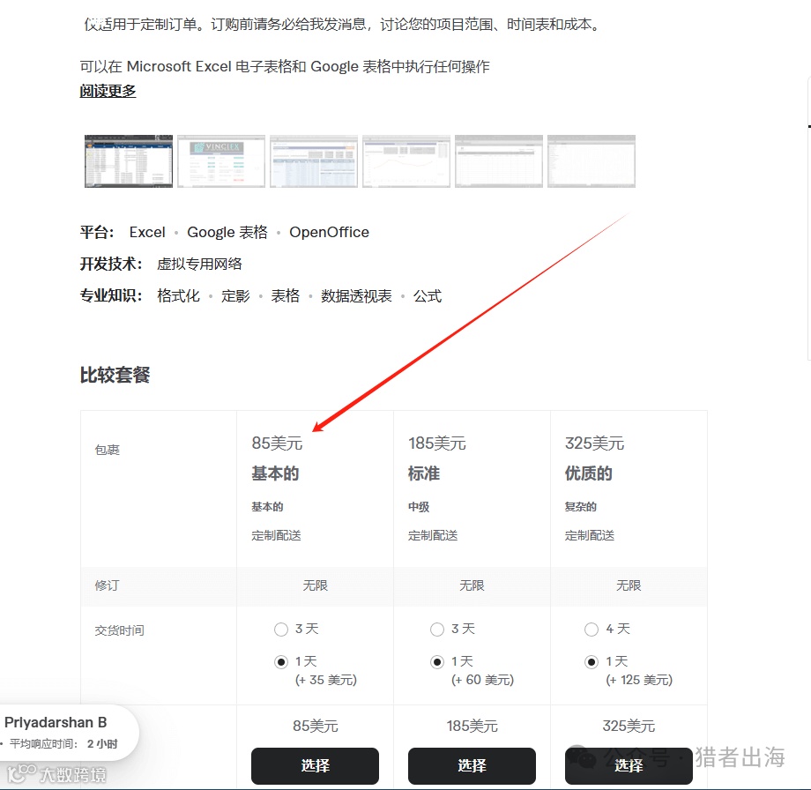Image resolution: width=811 pixels, height=790 pixels.
Task: Click 选择 under the 85美元 package
Action: click(315, 765)
